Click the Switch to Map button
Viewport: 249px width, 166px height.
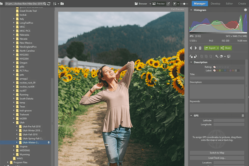pyautogui.click(x=217, y=153)
